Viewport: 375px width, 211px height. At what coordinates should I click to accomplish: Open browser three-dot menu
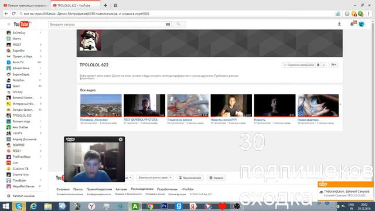click(369, 13)
